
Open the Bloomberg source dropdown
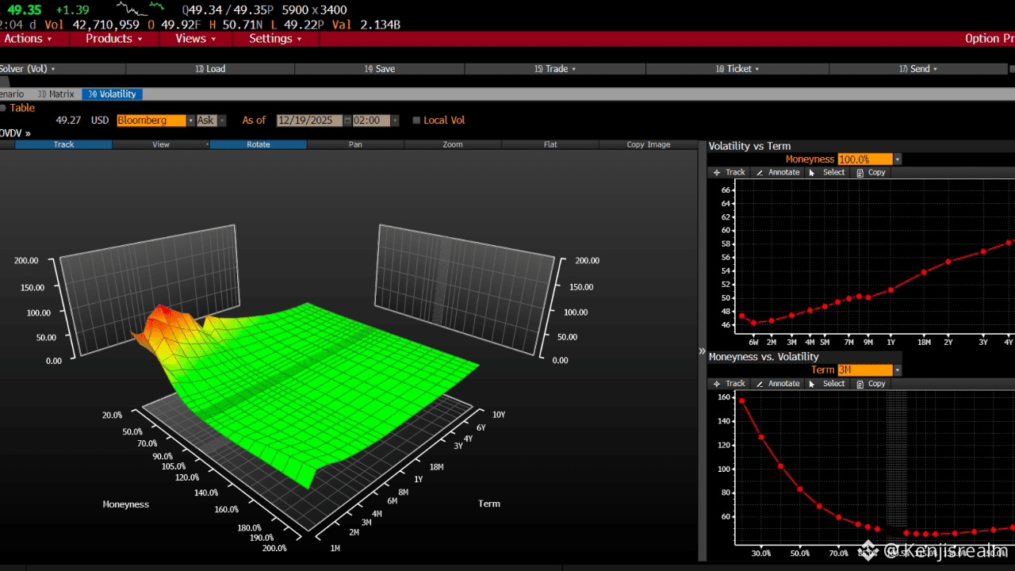click(190, 121)
